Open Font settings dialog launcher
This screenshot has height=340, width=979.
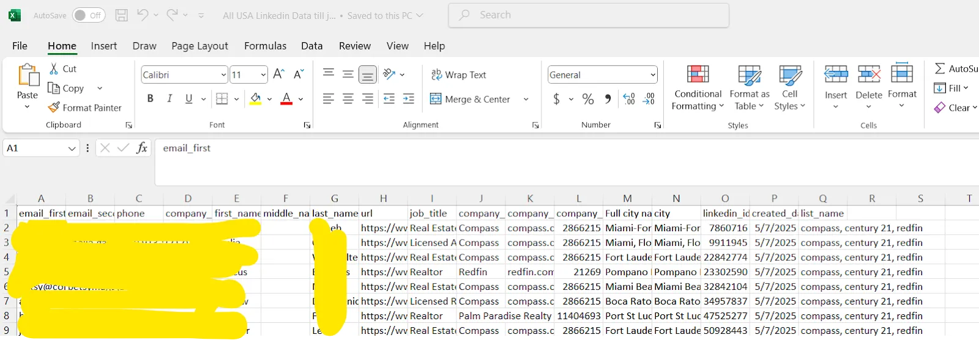(307, 125)
